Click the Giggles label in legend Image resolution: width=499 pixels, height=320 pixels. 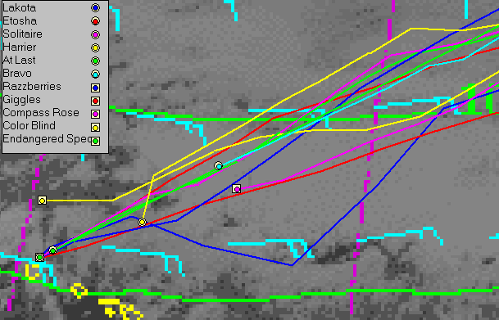[21, 100]
